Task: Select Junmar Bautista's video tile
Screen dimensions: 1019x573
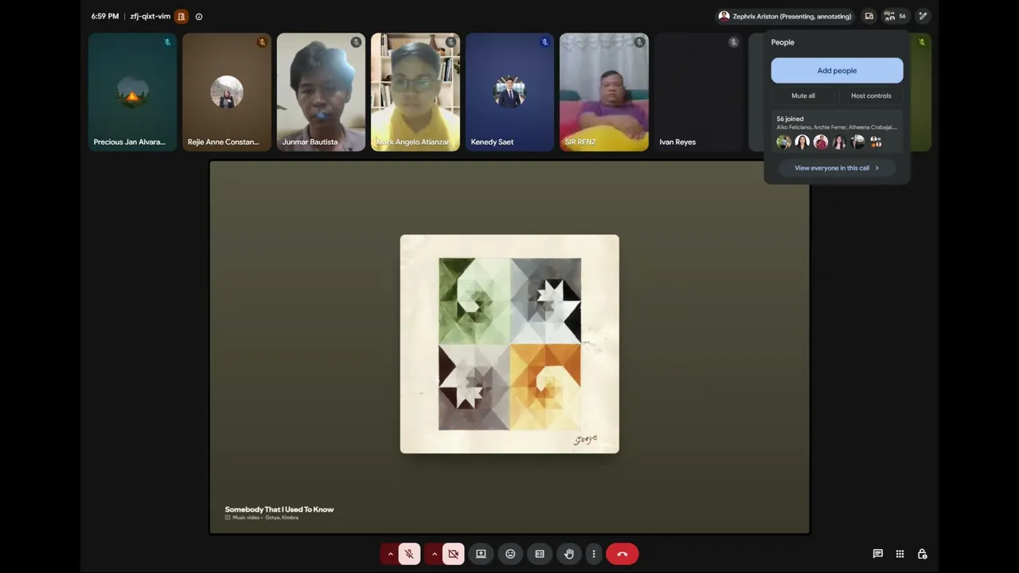Action: pyautogui.click(x=321, y=92)
